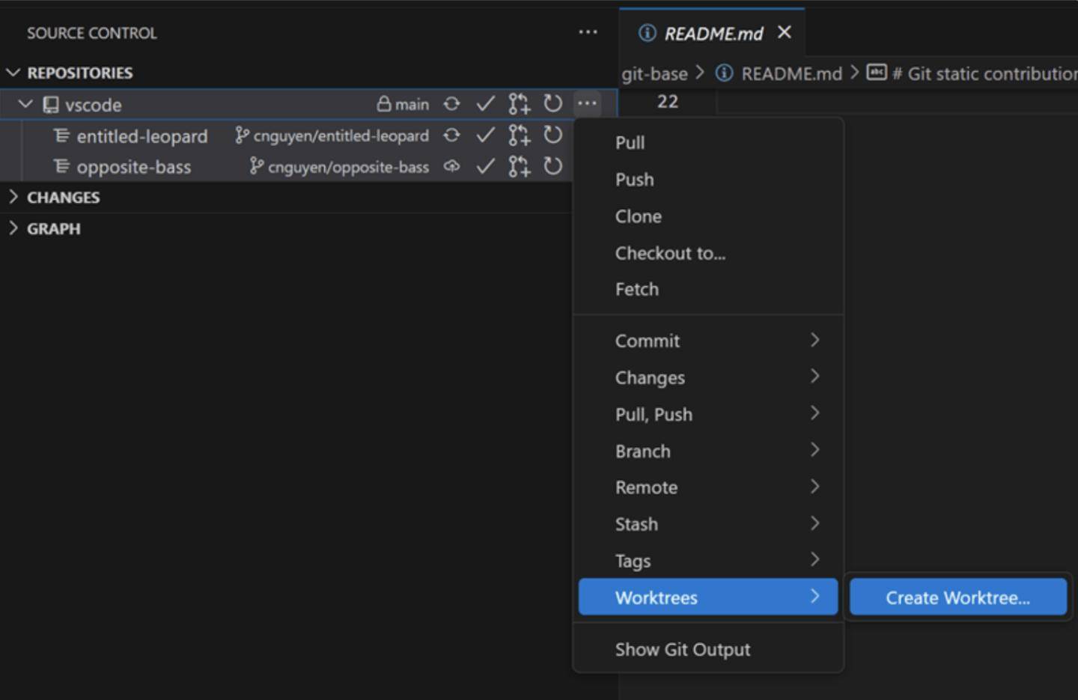Publish branch cloud icon on opposite-bass row

click(x=451, y=166)
